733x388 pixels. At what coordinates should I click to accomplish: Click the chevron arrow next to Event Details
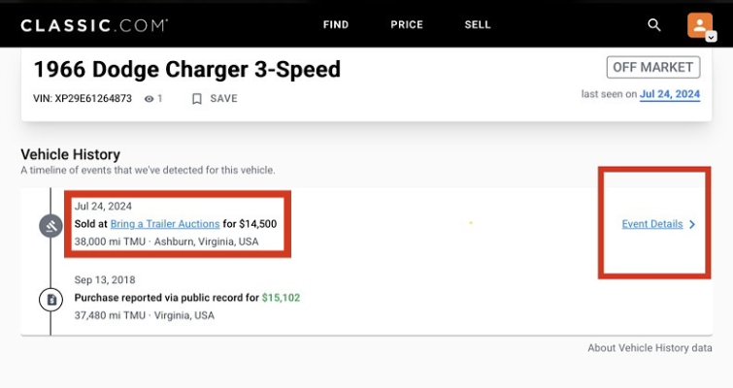pyautogui.click(x=692, y=224)
